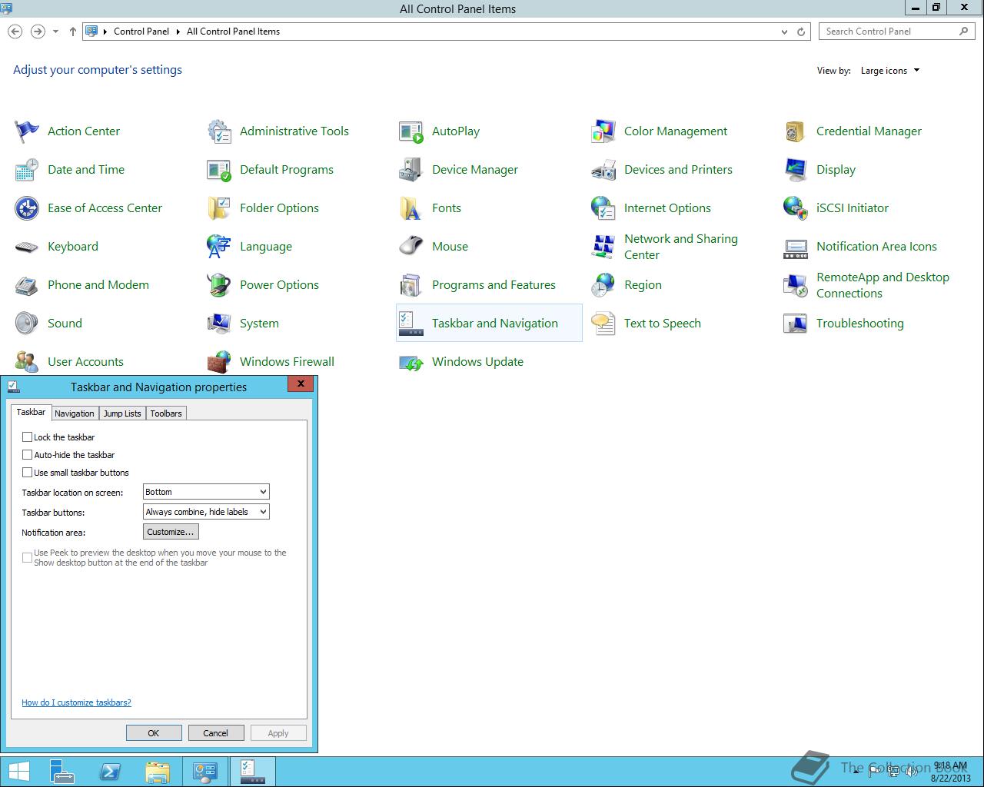Open the Programs and Features icon

coord(411,285)
